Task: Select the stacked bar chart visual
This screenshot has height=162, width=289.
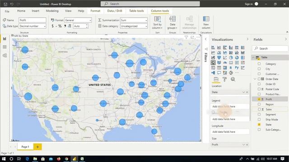Action: (x=213, y=48)
